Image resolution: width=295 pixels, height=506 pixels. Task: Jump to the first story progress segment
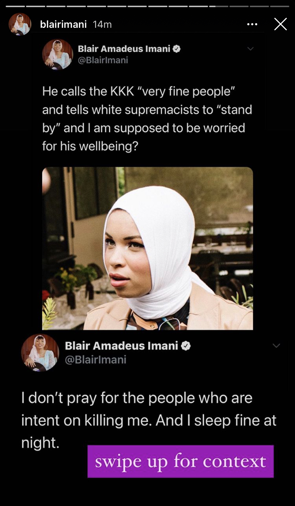pyautogui.click(x=15, y=6)
